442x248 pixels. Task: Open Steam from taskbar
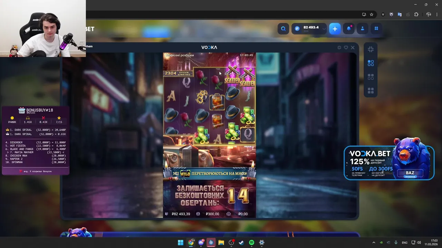[x=241, y=242]
